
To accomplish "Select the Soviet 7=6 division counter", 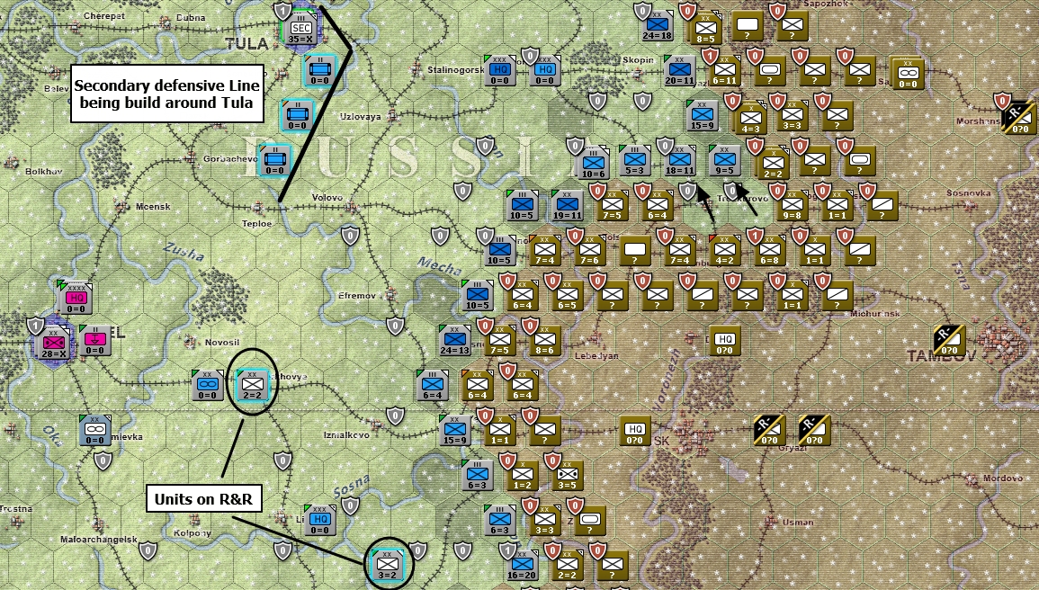I will (590, 251).
